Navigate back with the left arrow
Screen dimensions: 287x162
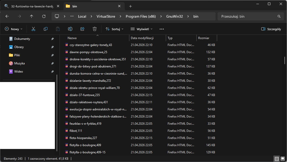point(7,16)
